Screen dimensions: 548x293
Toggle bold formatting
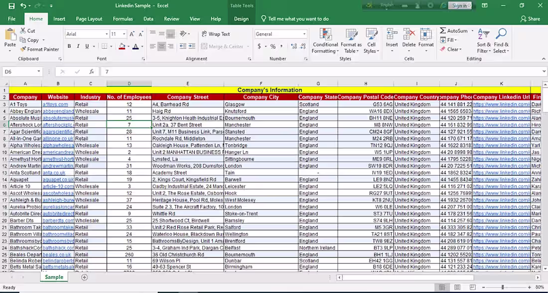[69, 46]
